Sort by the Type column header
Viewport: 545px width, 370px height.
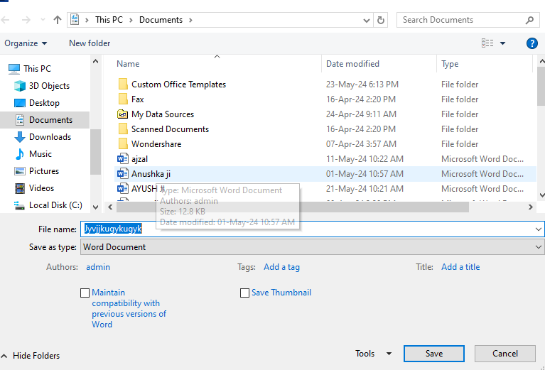pyautogui.click(x=450, y=64)
